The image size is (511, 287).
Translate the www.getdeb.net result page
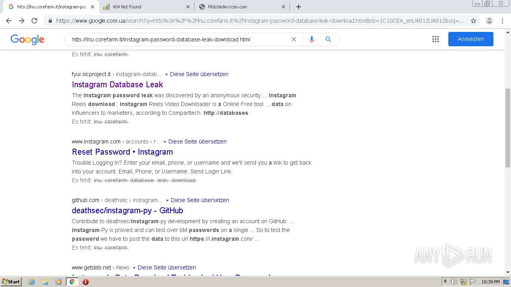166,267
